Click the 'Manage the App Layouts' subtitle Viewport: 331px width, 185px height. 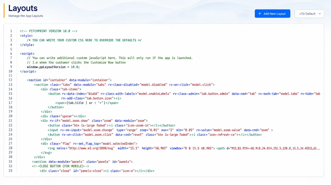[x=26, y=16]
